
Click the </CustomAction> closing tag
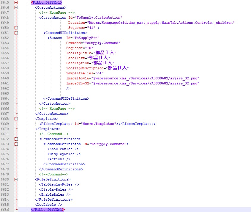pos(55,103)
